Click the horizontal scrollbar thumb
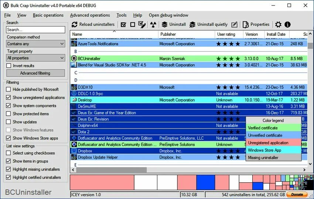Viewport: 314px width, 199px height. pyautogui.click(x=111, y=170)
